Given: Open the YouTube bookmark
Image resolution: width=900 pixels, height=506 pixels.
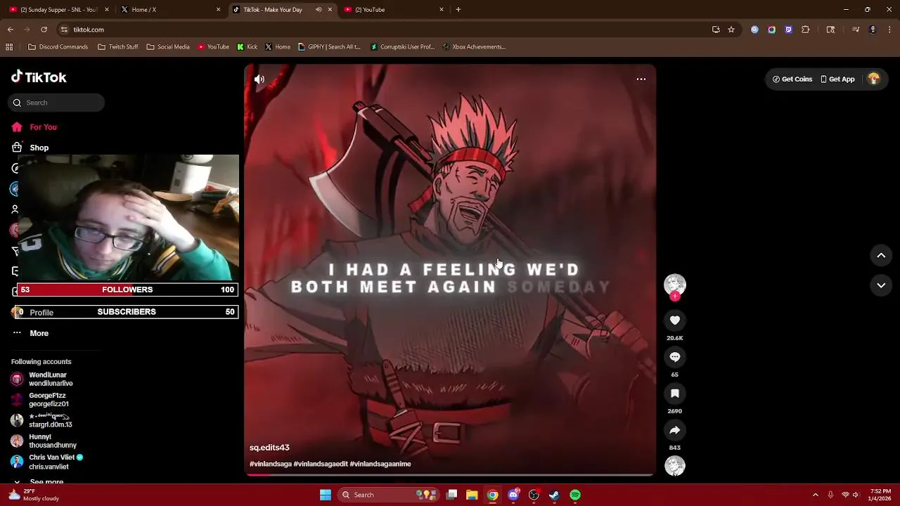Looking at the screenshot, I should (213, 47).
